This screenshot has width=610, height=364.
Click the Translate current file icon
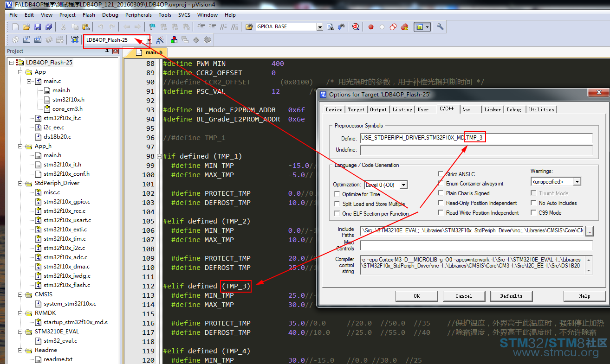pos(15,40)
